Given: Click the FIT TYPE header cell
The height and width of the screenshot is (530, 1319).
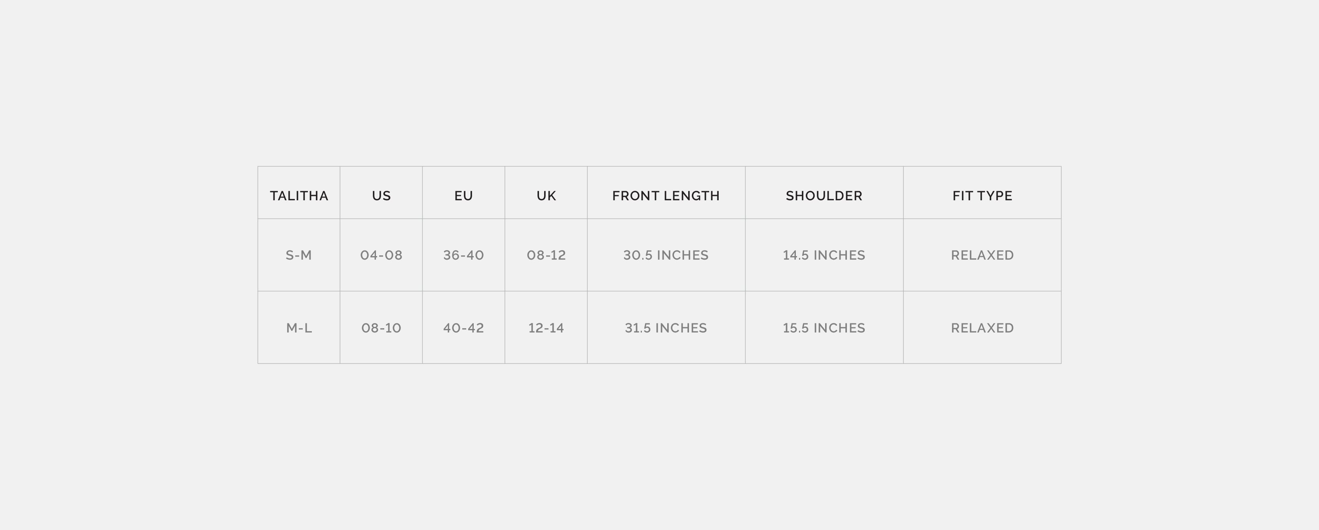Looking at the screenshot, I should [982, 196].
